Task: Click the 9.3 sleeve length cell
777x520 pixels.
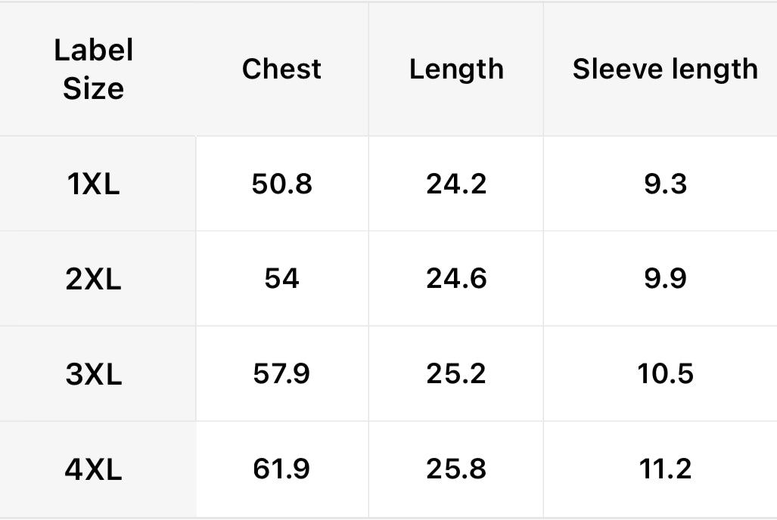Action: (665, 184)
